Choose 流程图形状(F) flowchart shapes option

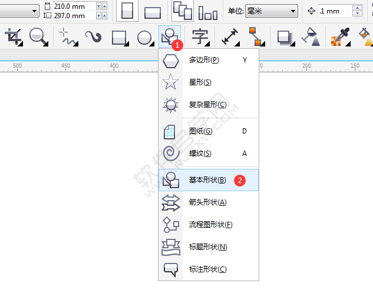tap(209, 225)
